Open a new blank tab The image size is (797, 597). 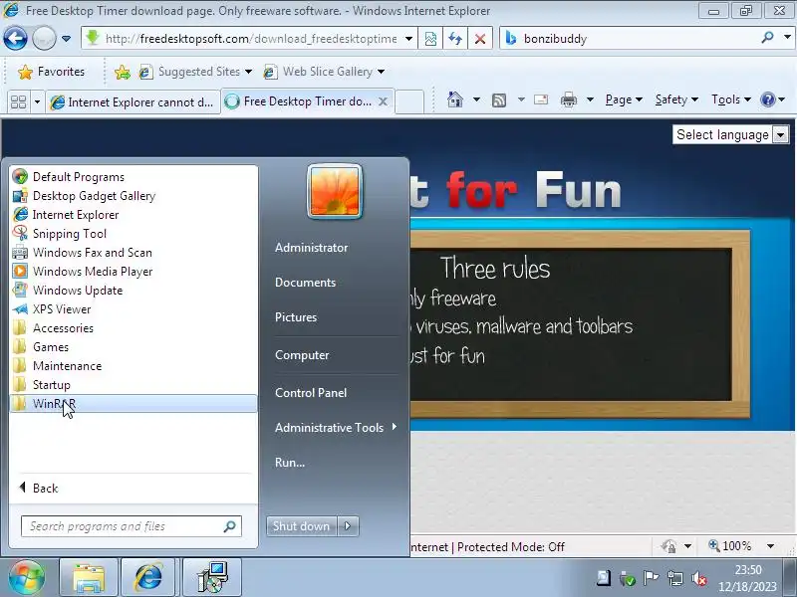click(409, 101)
